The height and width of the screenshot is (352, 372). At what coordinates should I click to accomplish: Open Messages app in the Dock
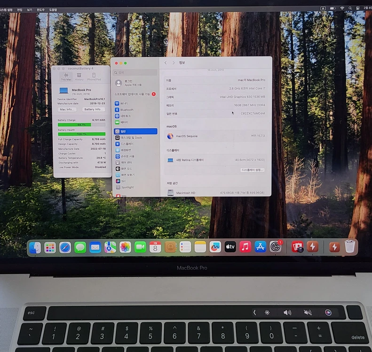[80, 248]
